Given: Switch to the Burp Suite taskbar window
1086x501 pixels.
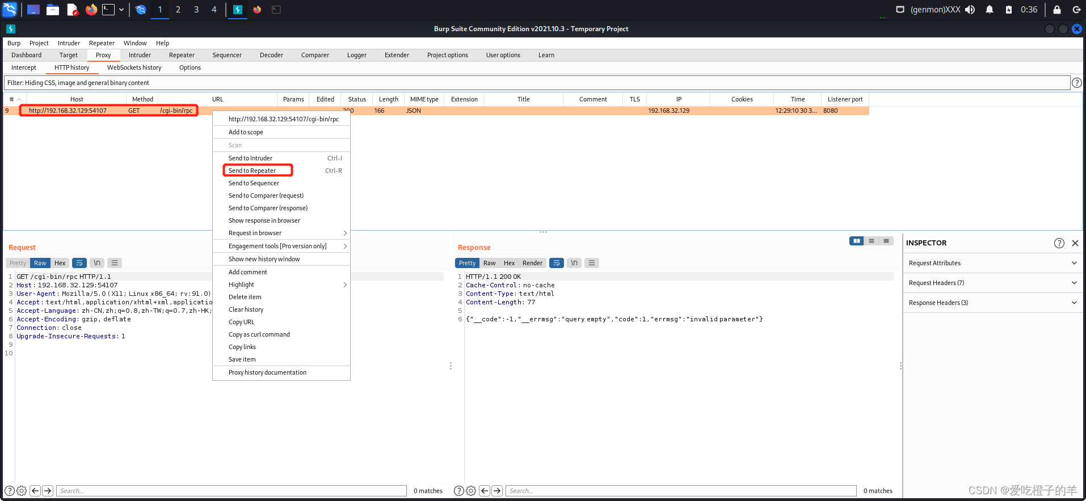Looking at the screenshot, I should [238, 10].
